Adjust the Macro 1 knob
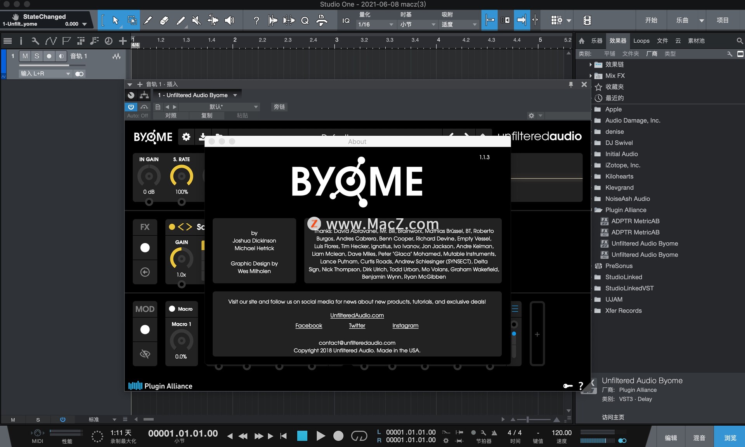The height and width of the screenshot is (447, 745). click(x=181, y=341)
